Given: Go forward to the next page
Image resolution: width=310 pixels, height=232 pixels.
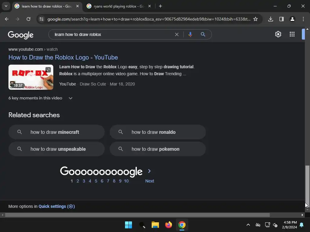Looking at the screenshot, I should point(18,19).
